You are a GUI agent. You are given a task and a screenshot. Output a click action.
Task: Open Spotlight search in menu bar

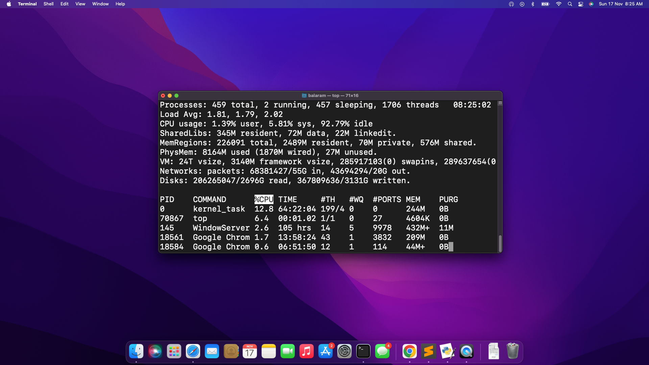pos(570,4)
